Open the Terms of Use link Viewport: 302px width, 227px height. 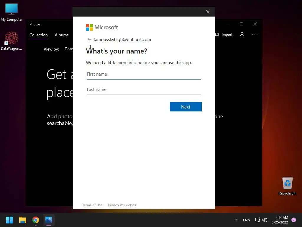pyautogui.click(x=92, y=205)
